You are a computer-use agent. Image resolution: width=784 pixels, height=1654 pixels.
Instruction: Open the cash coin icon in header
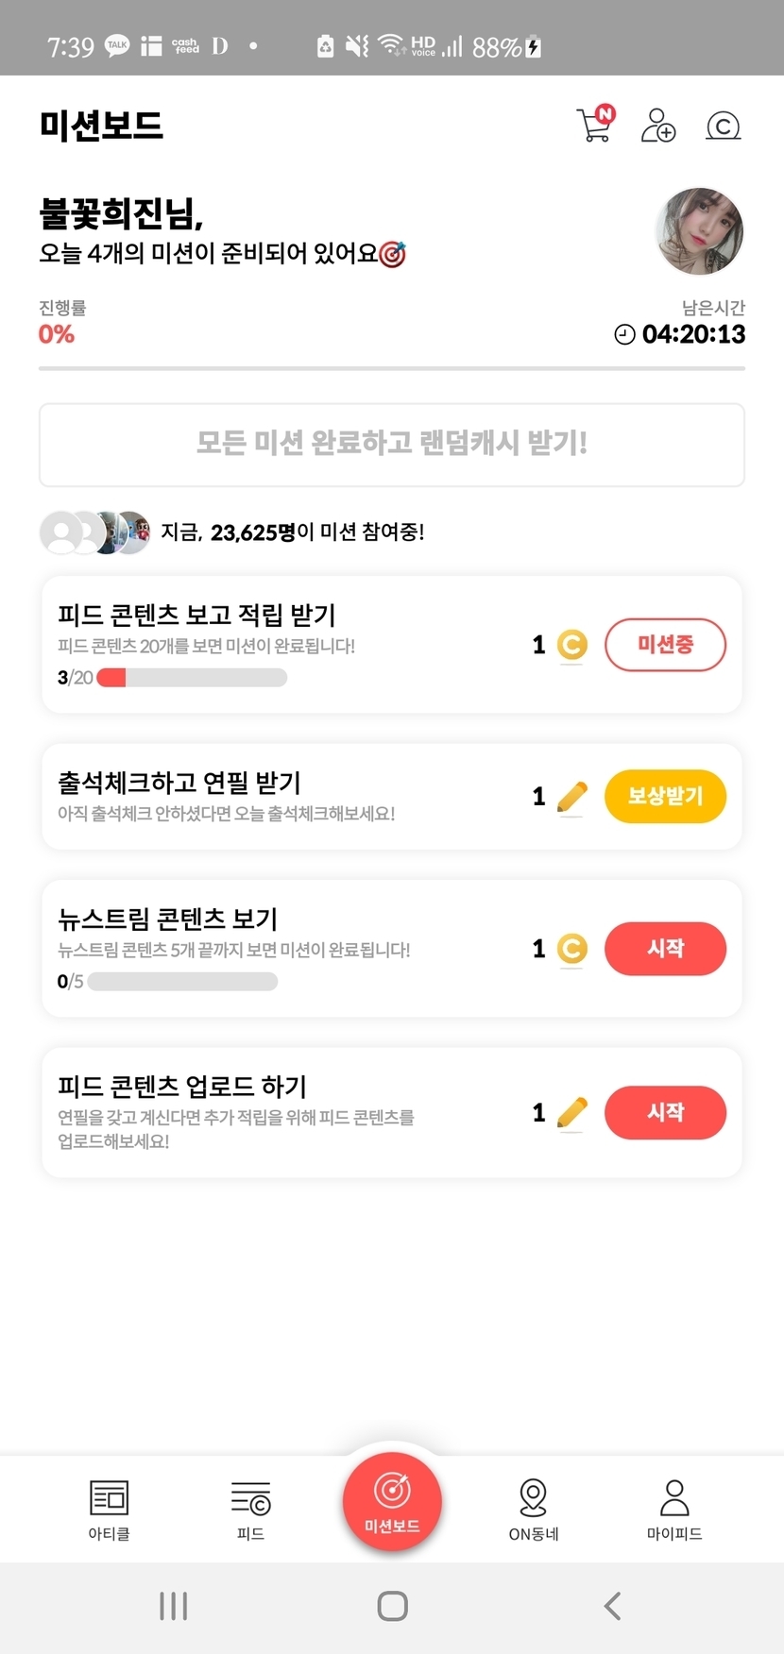723,126
